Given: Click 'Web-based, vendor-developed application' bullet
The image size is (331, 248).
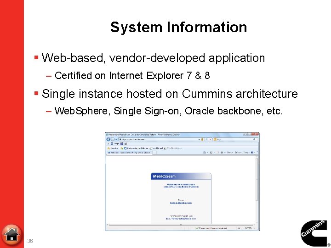Looking at the screenshot, I should tap(153, 58).
